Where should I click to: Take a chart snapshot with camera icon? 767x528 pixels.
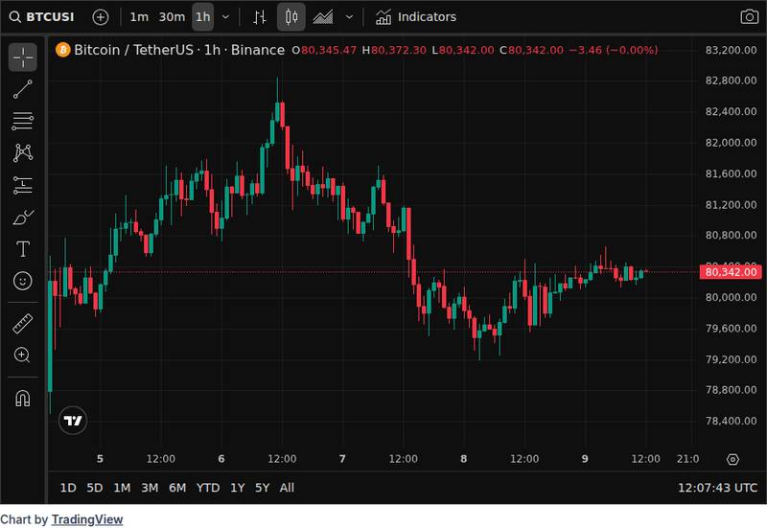749,17
